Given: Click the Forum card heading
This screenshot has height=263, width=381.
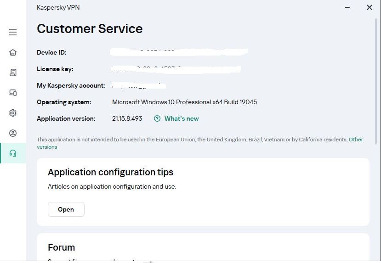Looking at the screenshot, I should [x=61, y=247].
